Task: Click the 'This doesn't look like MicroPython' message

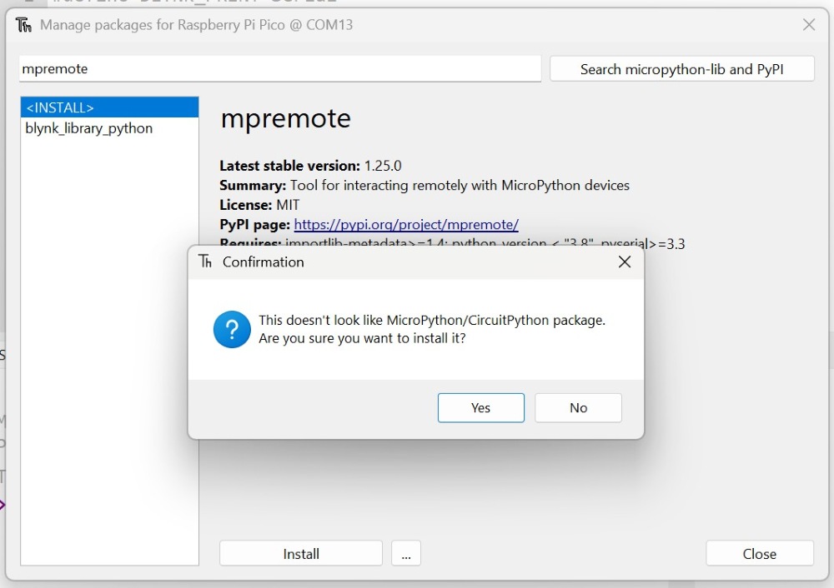Action: pyautogui.click(x=432, y=321)
